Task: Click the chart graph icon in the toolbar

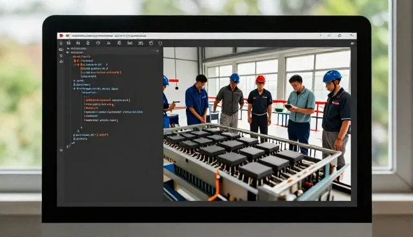Action: [x=130, y=43]
